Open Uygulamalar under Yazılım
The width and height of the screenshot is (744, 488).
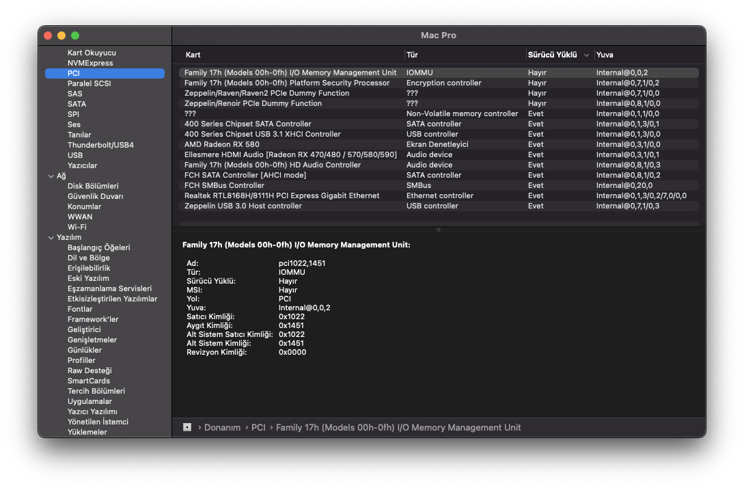click(89, 401)
